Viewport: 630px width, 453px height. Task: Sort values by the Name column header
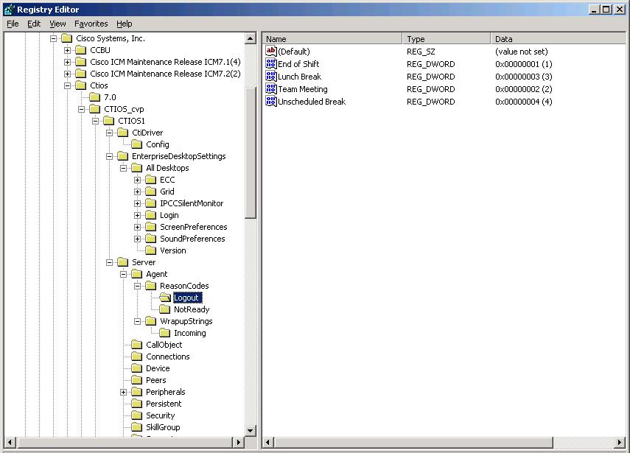tap(332, 38)
